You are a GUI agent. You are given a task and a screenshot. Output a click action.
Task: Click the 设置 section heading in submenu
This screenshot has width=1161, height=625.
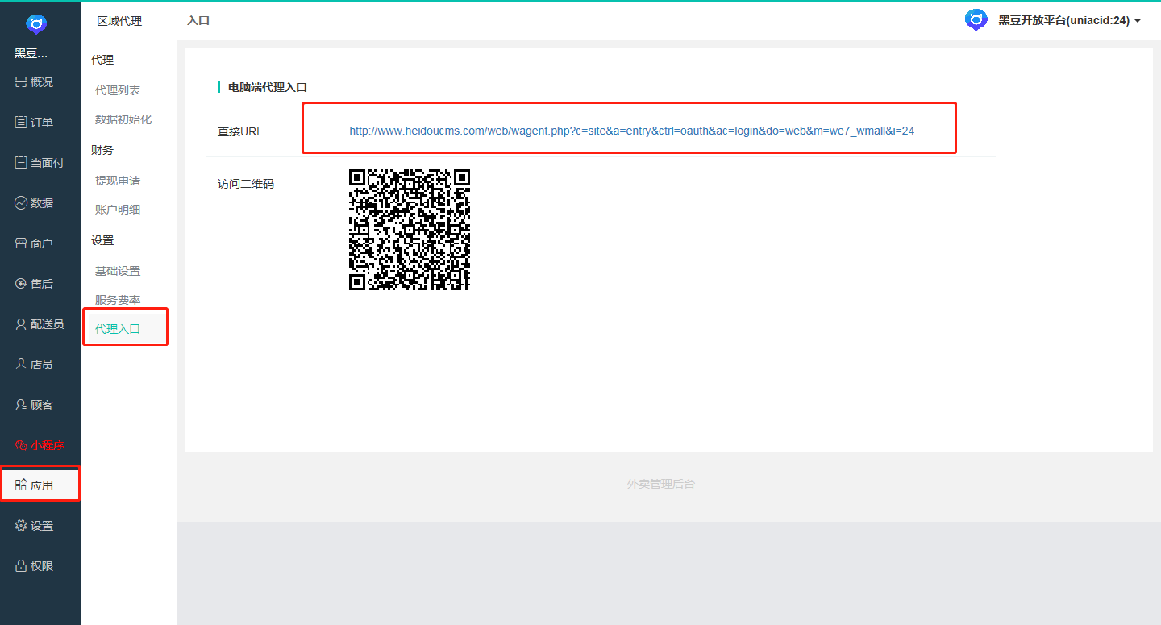point(102,240)
